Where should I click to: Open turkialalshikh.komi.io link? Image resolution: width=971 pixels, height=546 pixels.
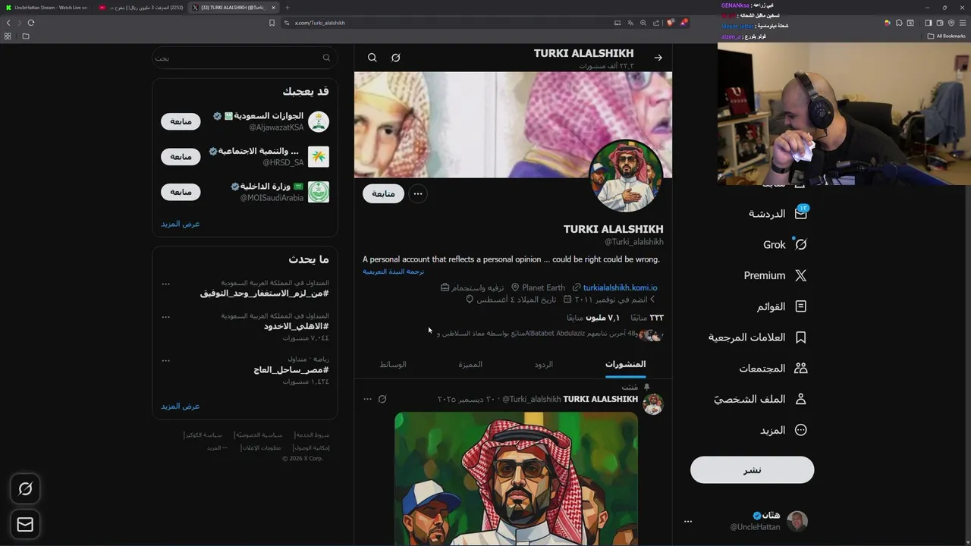(x=620, y=287)
